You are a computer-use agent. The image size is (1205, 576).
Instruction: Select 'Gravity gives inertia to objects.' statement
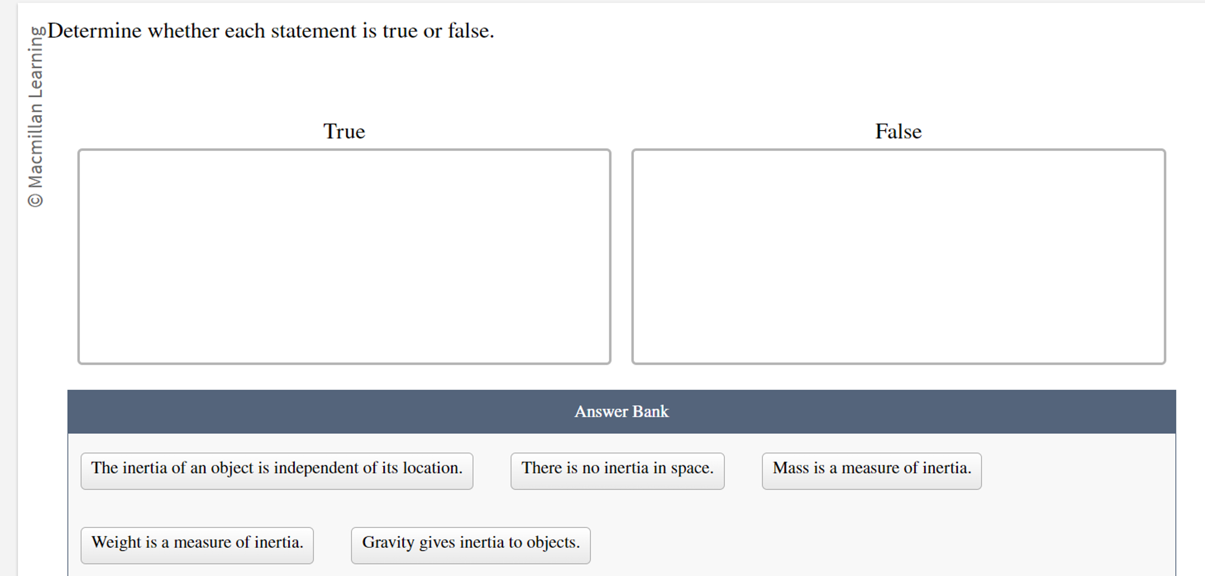[x=470, y=545]
